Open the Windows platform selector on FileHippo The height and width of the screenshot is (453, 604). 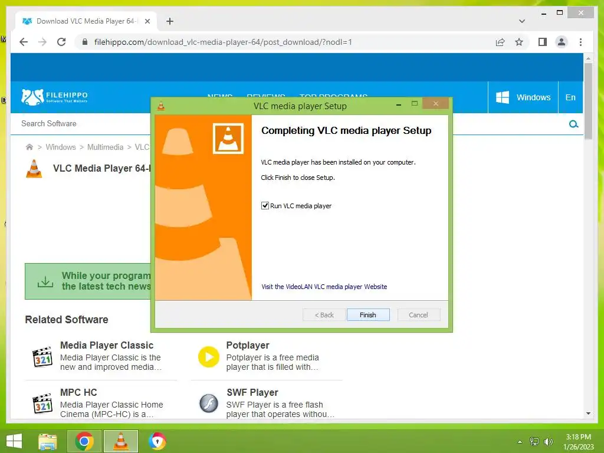point(523,97)
